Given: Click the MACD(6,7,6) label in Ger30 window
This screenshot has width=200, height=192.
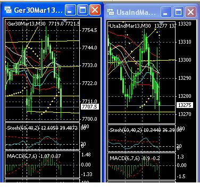Looking at the screenshot, I should pos(22,156).
